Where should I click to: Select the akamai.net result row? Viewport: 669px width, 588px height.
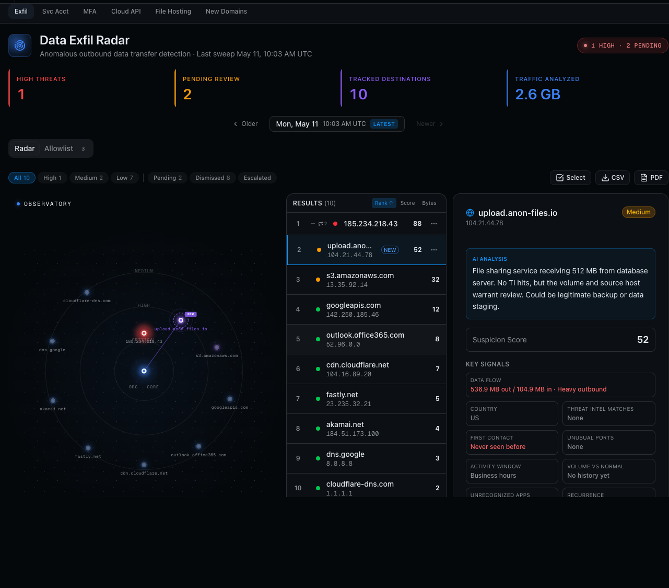click(x=366, y=429)
